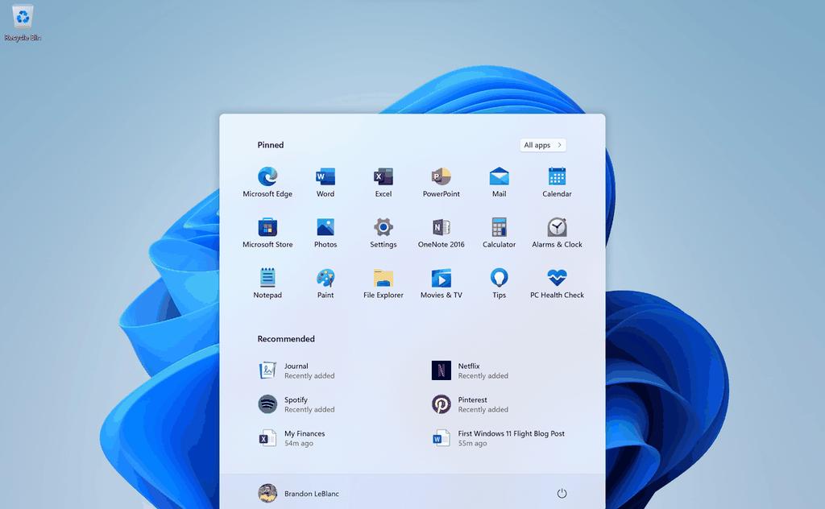
Task: Open the Calculator app
Action: click(499, 232)
